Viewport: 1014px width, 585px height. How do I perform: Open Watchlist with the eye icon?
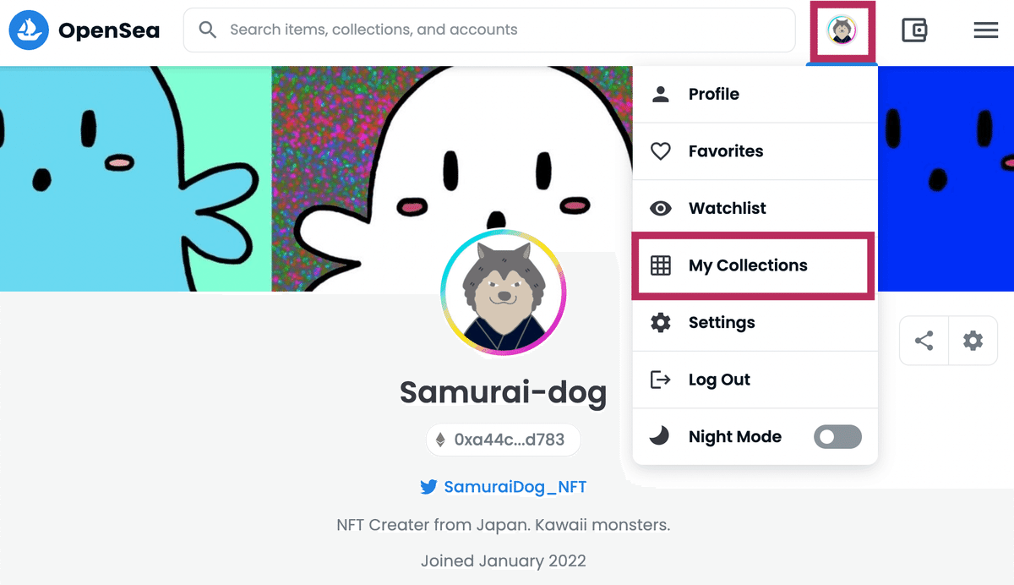click(x=755, y=208)
